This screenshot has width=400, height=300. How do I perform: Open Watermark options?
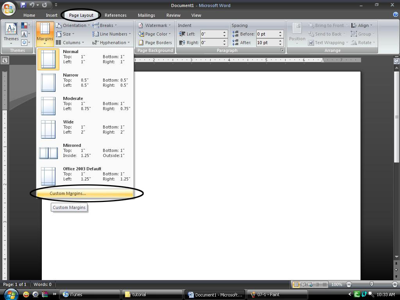(x=154, y=25)
